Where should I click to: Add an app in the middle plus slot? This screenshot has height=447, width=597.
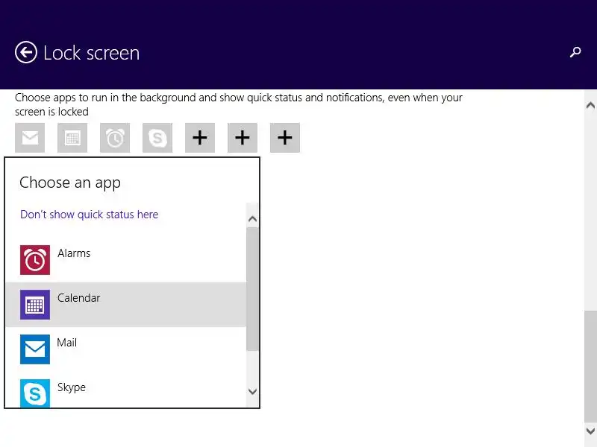(243, 138)
